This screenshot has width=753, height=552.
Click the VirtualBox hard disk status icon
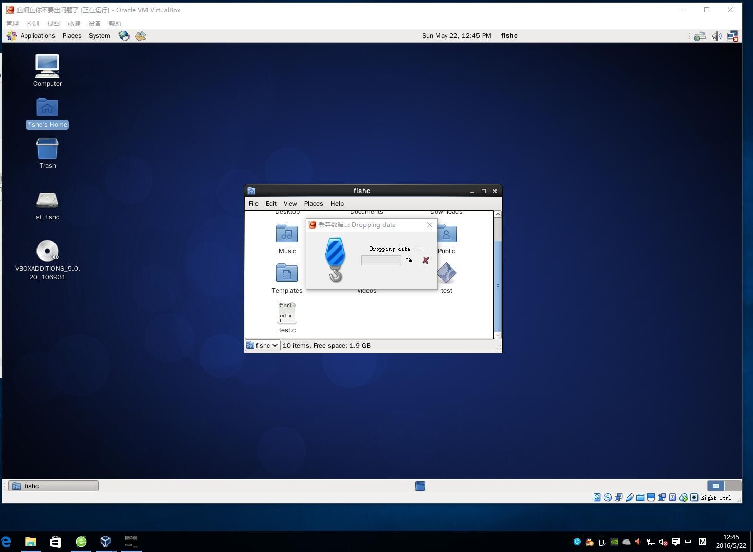pos(597,498)
